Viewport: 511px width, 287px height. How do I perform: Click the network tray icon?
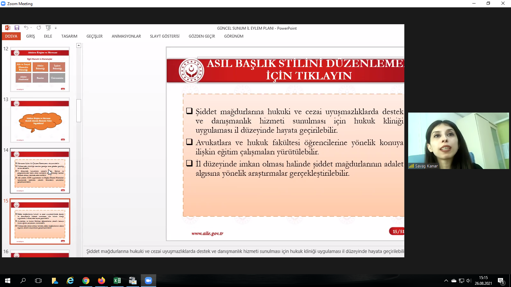pos(461,281)
